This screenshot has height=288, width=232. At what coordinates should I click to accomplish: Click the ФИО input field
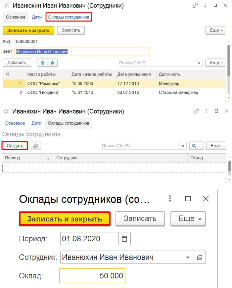point(82,52)
